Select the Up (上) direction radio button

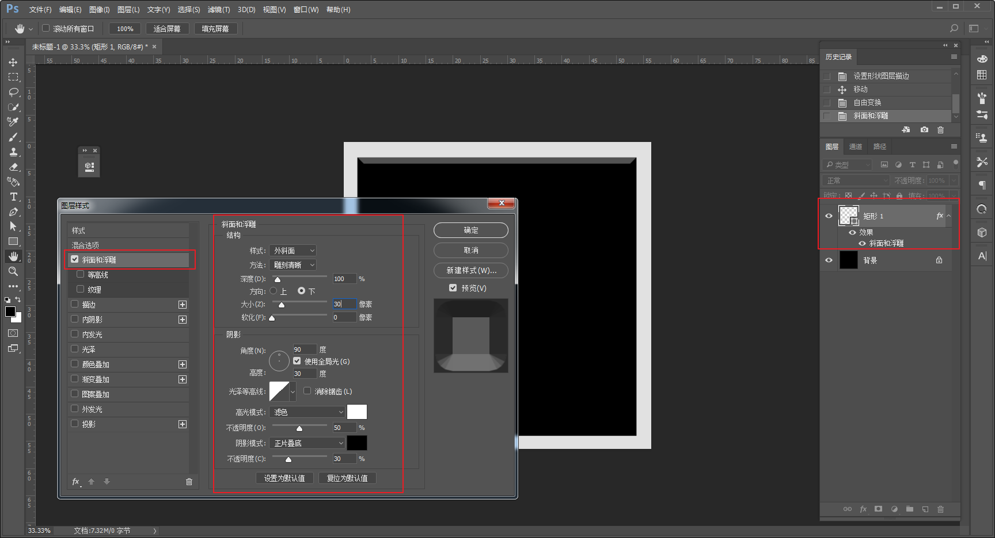click(x=274, y=291)
